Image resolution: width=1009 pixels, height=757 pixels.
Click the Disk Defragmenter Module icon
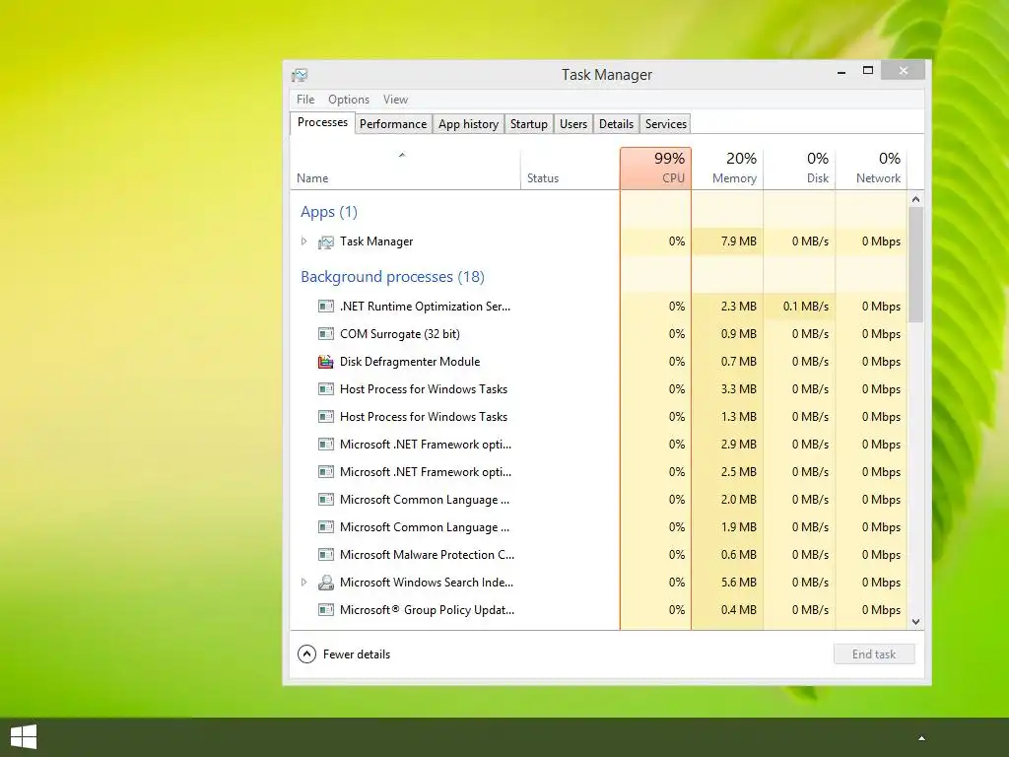[326, 362]
